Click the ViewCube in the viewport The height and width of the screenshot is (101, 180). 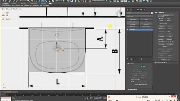119,13
